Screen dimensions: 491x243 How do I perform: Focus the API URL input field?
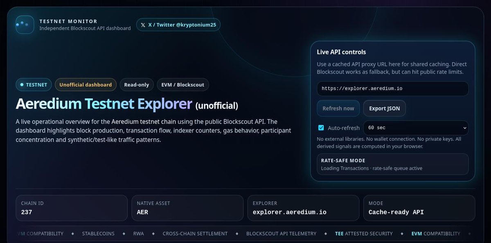(392, 89)
